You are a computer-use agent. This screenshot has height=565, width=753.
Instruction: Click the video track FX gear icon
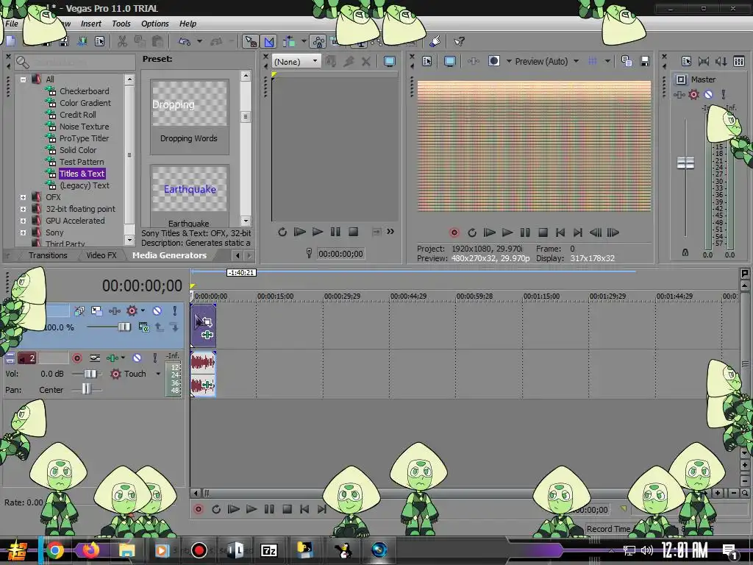(x=132, y=311)
